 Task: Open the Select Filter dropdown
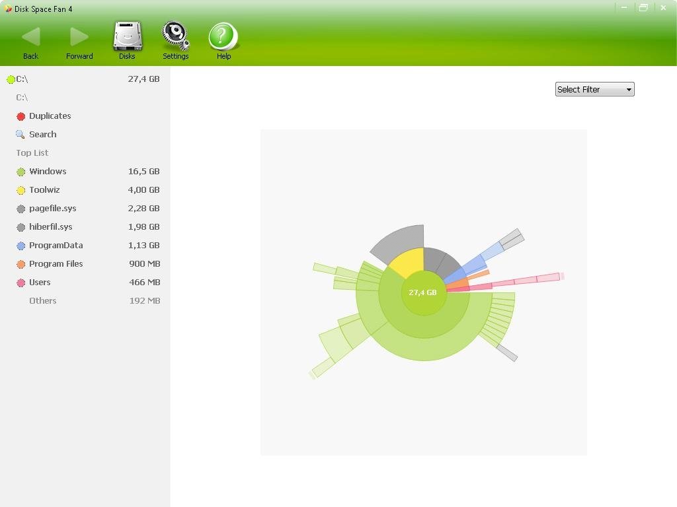(594, 89)
